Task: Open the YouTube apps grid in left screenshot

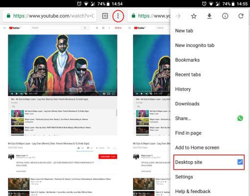Action: [x=103, y=28]
